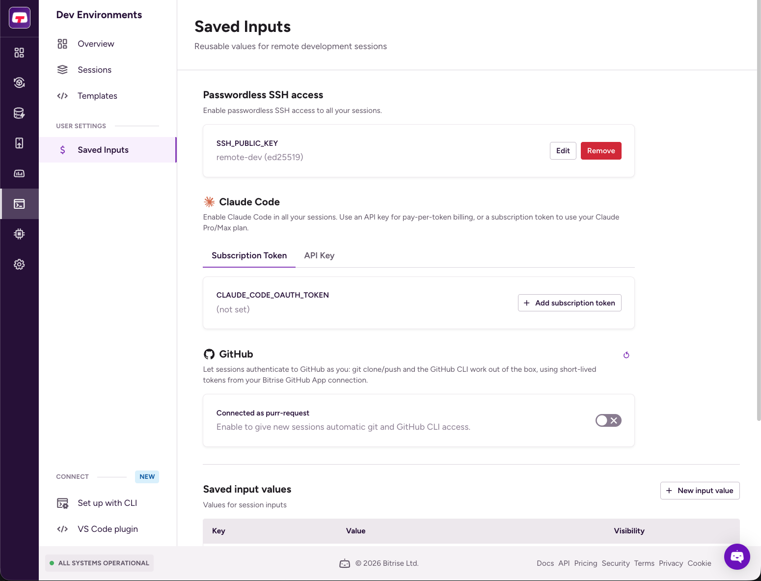Open the API footer link
Image resolution: width=761 pixels, height=581 pixels.
564,563
